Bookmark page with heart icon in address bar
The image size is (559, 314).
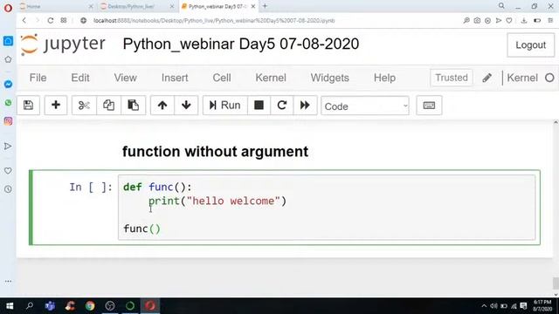[x=509, y=21]
